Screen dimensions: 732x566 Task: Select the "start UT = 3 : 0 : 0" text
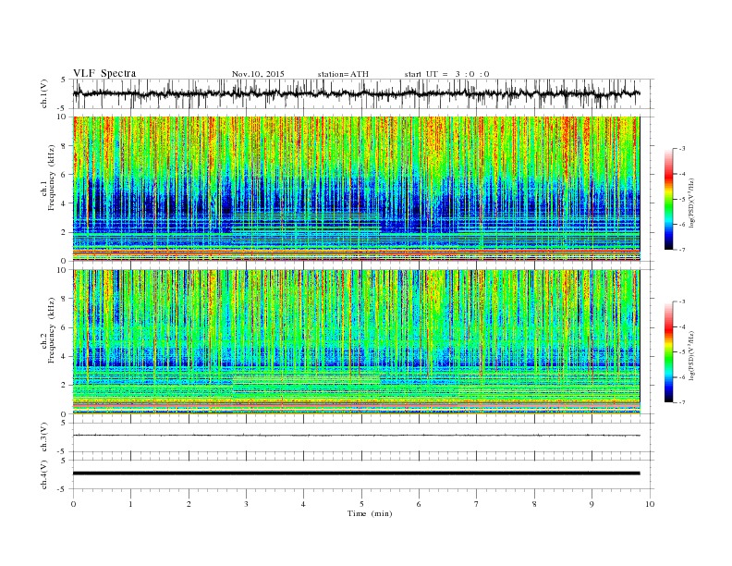tap(446, 74)
